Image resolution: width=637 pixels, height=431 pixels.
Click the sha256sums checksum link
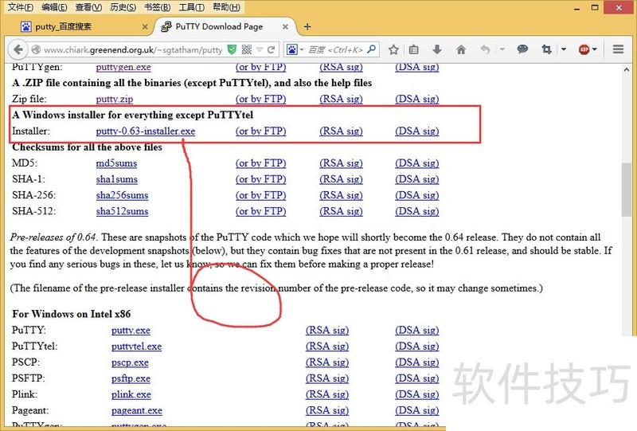tap(122, 195)
